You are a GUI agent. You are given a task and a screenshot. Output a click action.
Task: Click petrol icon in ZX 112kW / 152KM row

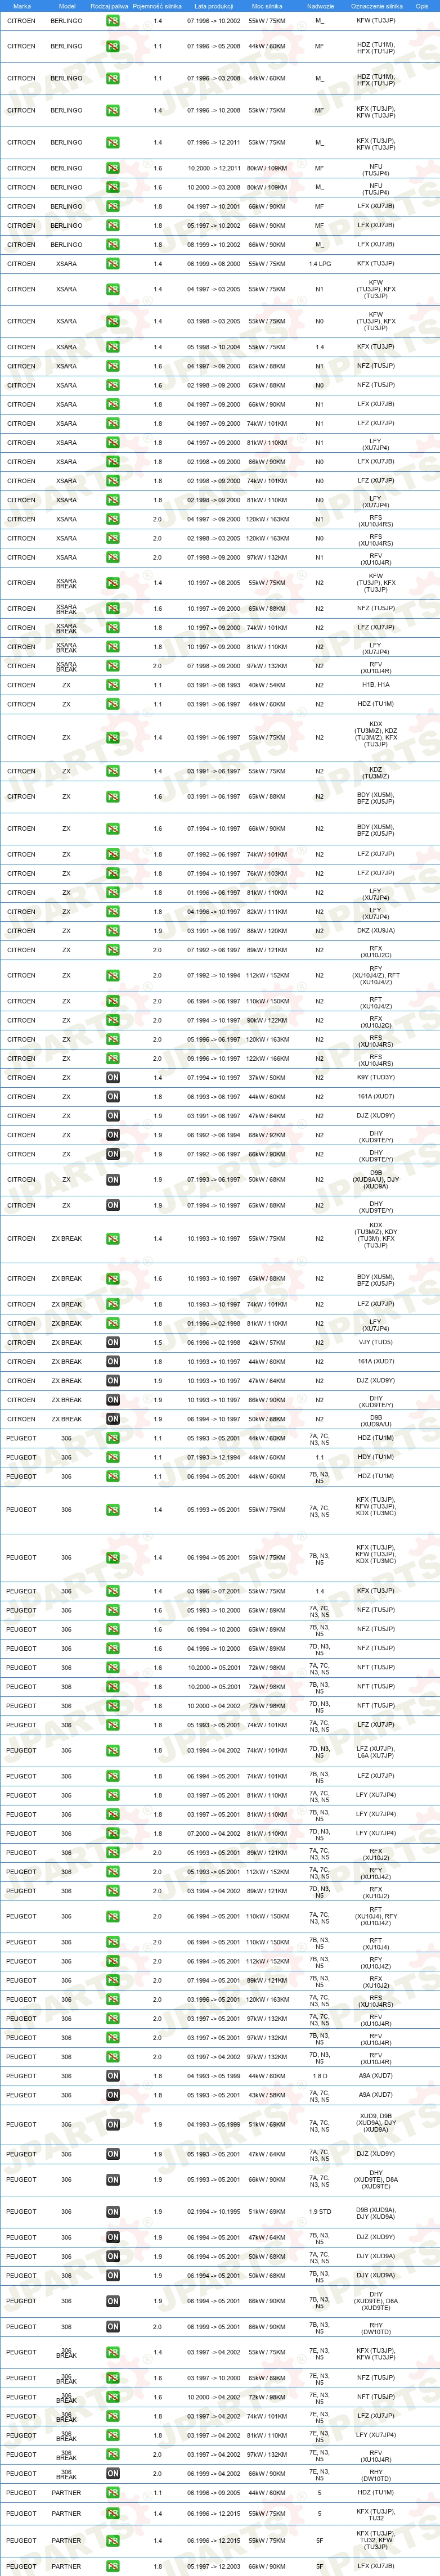[113, 976]
